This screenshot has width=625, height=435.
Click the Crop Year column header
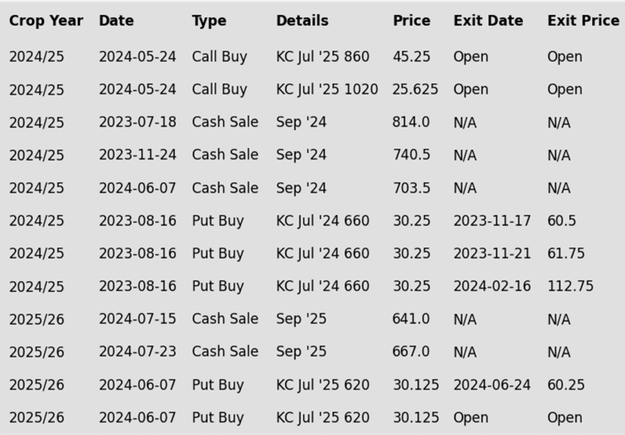point(46,21)
